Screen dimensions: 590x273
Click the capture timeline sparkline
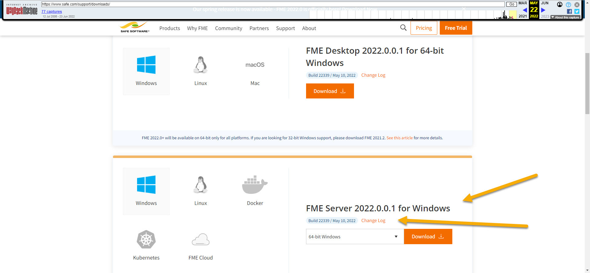[413, 14]
